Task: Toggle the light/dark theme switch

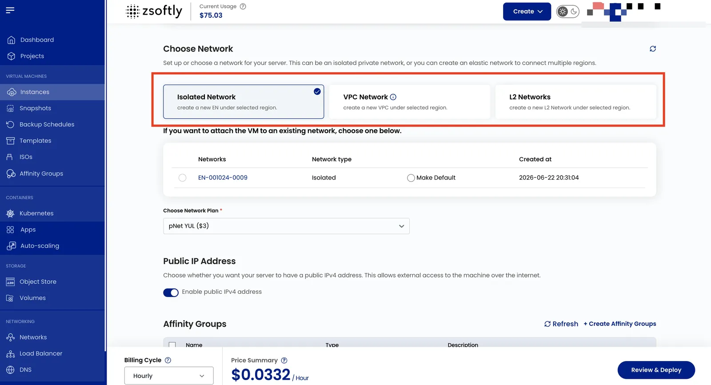Action: click(568, 12)
